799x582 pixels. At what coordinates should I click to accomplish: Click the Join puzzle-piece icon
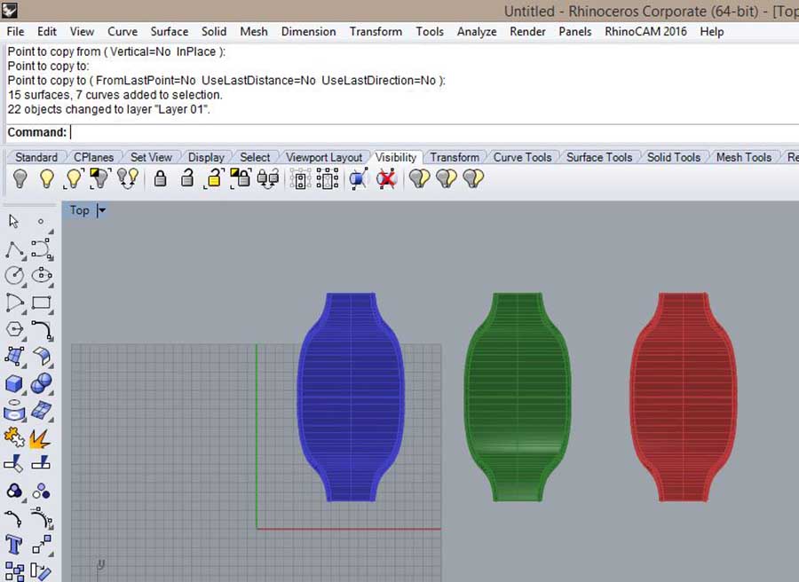coord(13,437)
